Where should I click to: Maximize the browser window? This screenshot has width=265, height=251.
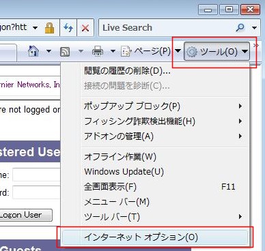(229, 10)
